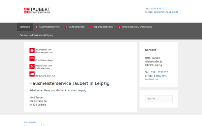Click the plant icon beside Gartenarbeiten menu
Screen dimensions: 202x126
[x=66, y=27]
